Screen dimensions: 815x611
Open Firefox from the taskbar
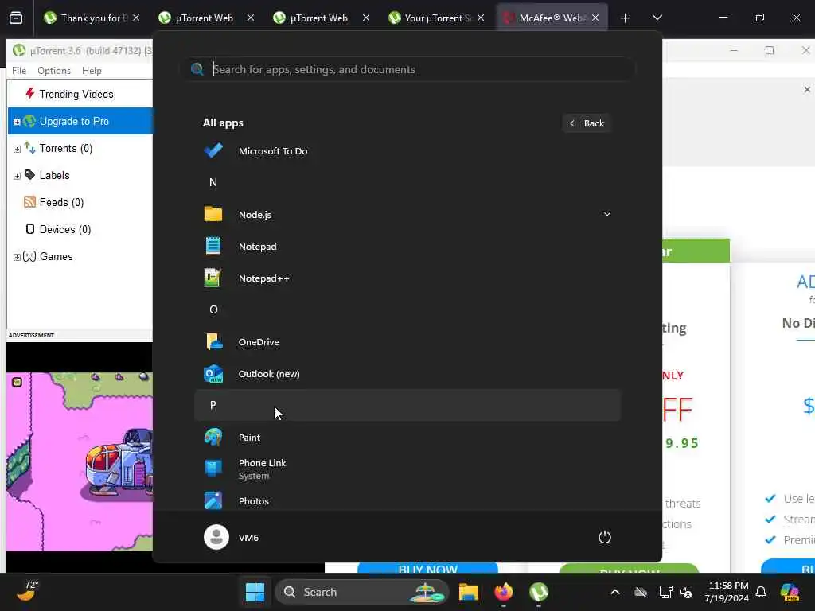tap(503, 592)
